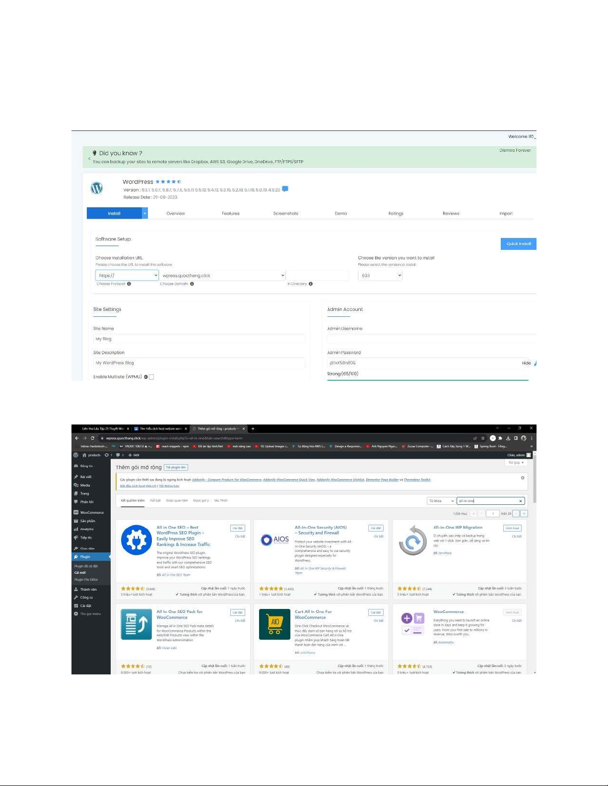
Task: Open the WordPress version selector dropdown
Action: [x=380, y=275]
